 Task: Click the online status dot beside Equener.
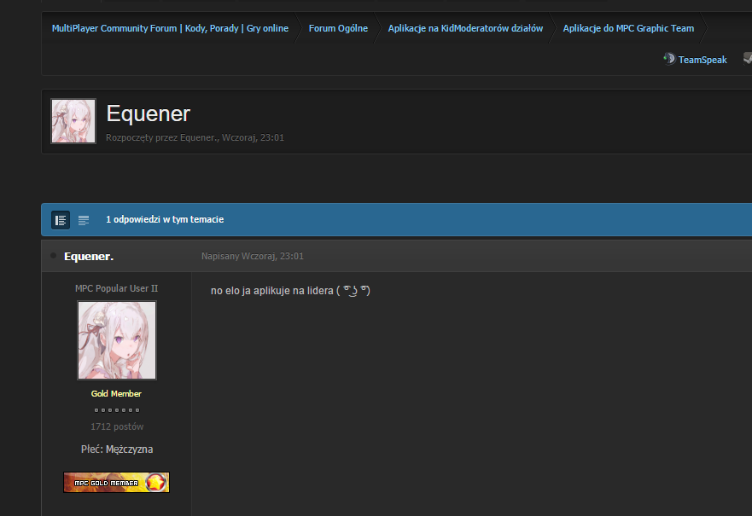53,256
